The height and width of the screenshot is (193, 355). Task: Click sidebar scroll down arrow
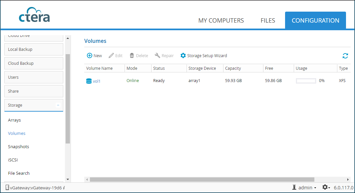pos(68,179)
